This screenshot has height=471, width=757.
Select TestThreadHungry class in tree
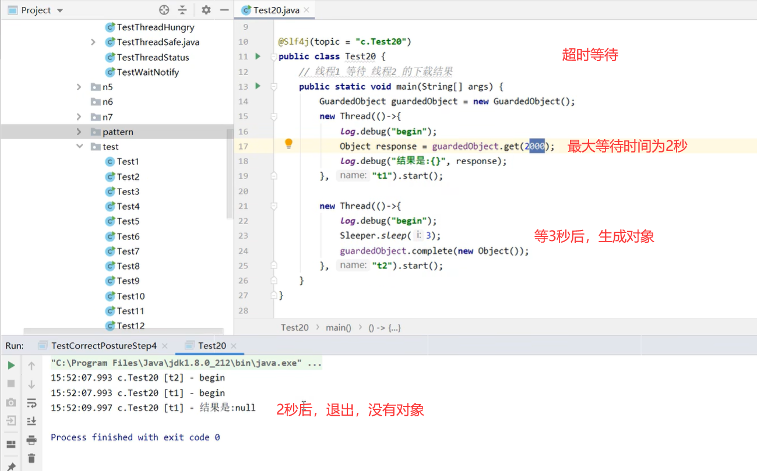[x=150, y=27]
